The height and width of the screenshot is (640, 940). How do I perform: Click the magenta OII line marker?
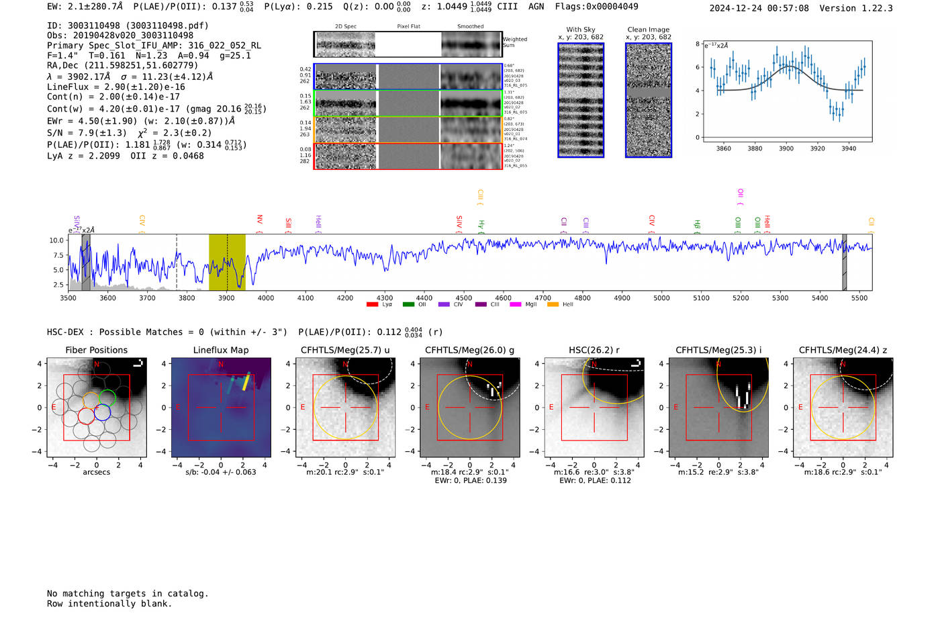pyautogui.click(x=741, y=197)
